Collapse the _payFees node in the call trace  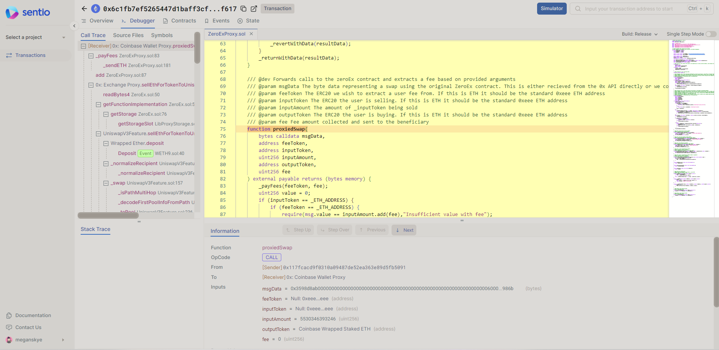(91, 55)
